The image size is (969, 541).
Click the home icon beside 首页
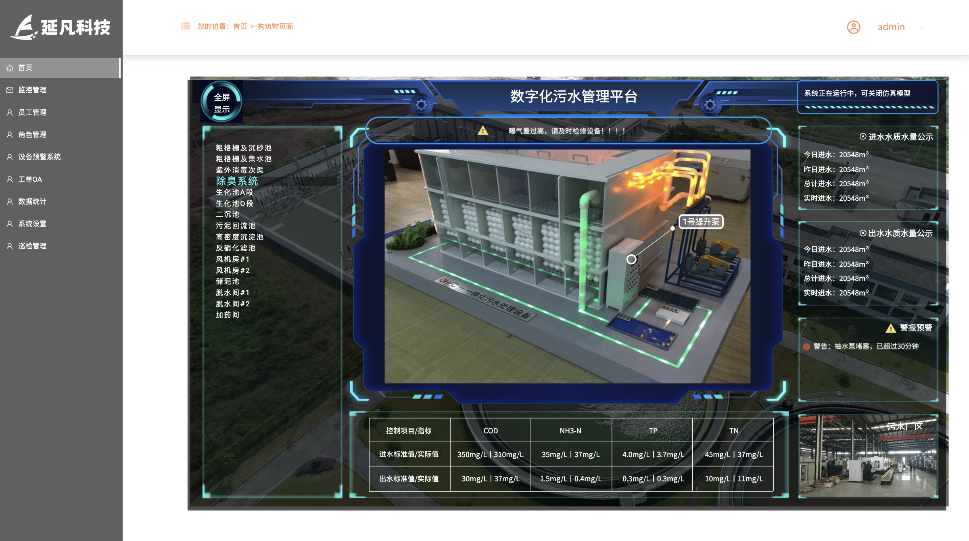(10, 68)
